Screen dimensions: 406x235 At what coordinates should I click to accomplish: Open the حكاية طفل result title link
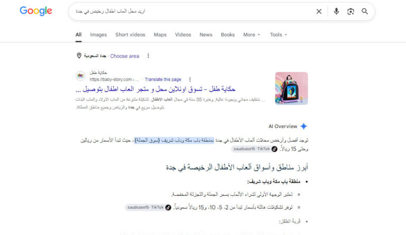(155, 89)
